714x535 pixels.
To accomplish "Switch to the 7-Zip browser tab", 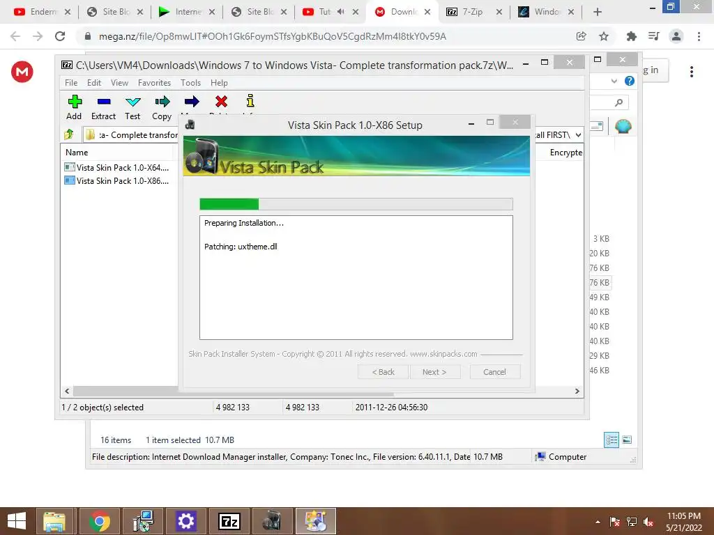I will click(472, 12).
